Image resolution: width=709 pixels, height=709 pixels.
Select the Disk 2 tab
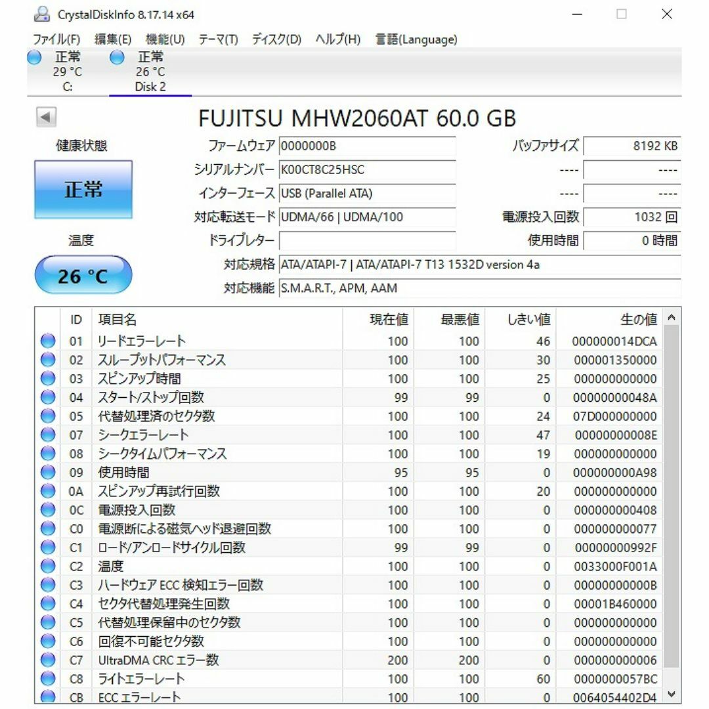[x=150, y=72]
